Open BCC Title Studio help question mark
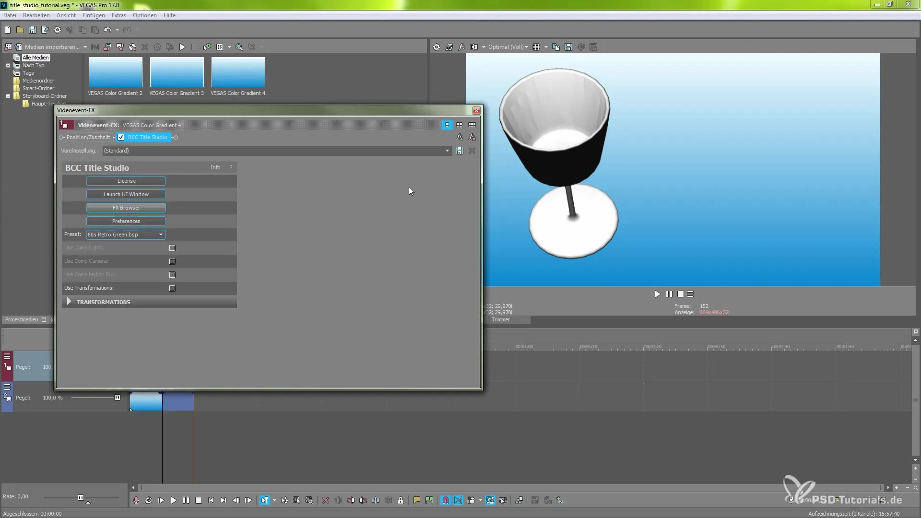 point(231,167)
